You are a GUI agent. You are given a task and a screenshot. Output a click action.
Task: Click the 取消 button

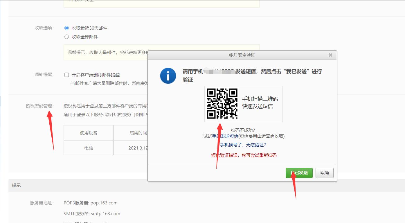tap(324, 173)
